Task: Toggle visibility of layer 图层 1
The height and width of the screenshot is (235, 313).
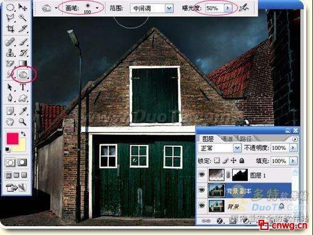Action: pyautogui.click(x=202, y=174)
